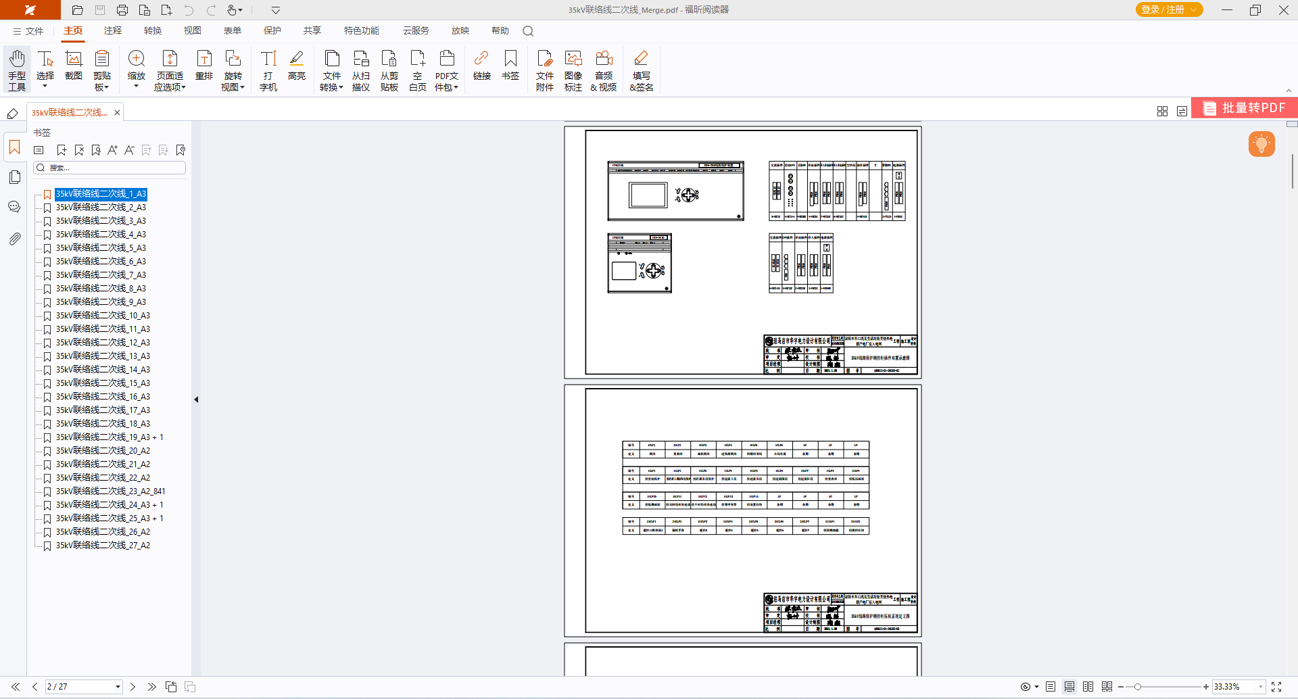1298x699 pixels.
Task: Select the Hand tool (手型工具)
Action: [17, 69]
